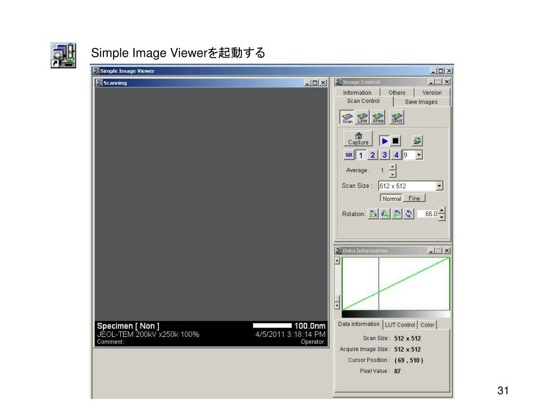Viewport: 557px width, 418px height.
Task: Click the Scanning window title icon
Action: pyautogui.click(x=99, y=83)
